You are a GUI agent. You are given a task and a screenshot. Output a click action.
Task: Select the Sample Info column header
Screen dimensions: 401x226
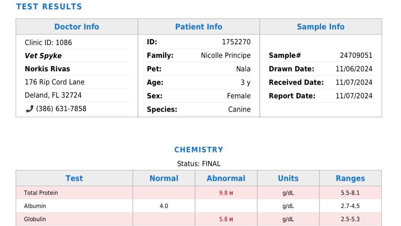click(x=321, y=27)
